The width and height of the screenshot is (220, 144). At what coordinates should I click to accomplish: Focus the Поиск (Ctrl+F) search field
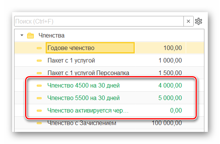[x=99, y=21]
